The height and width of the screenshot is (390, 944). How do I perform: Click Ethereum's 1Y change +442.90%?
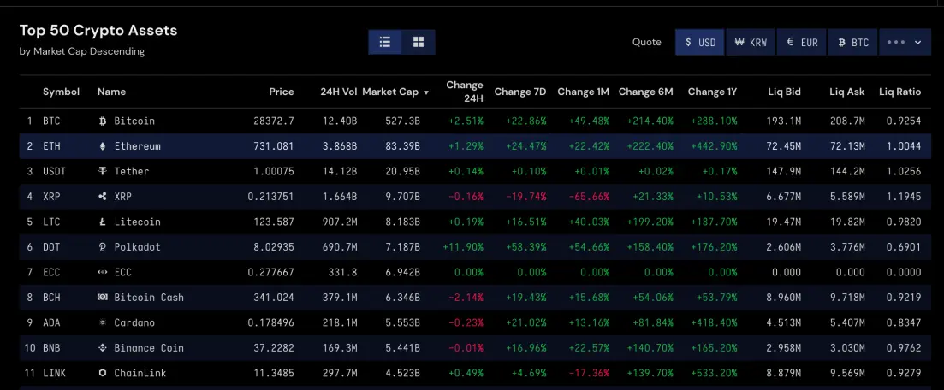point(713,146)
